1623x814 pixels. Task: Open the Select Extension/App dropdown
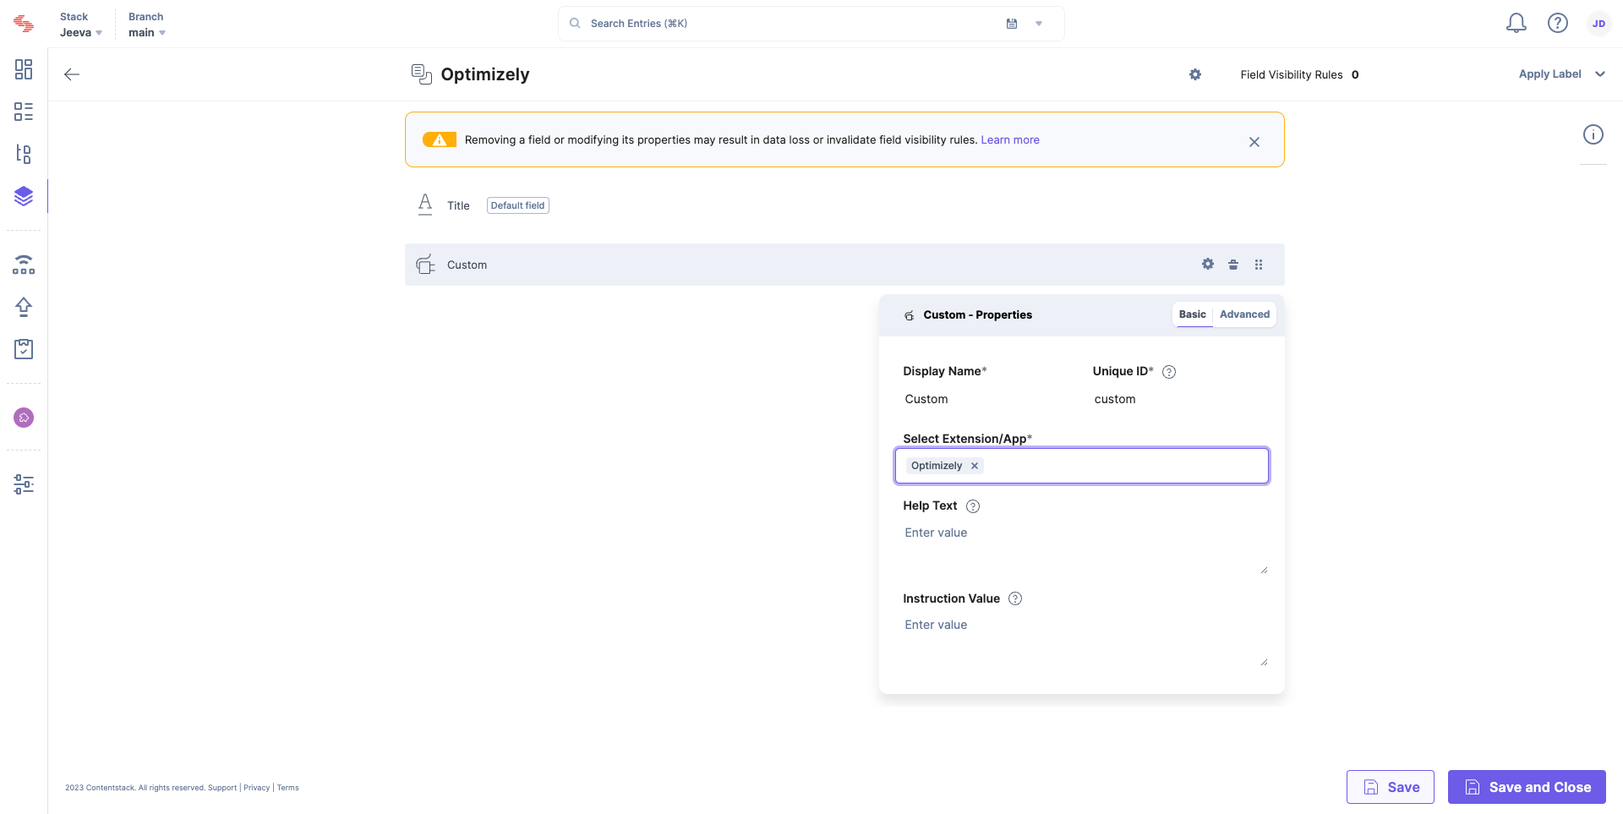[1082, 466]
